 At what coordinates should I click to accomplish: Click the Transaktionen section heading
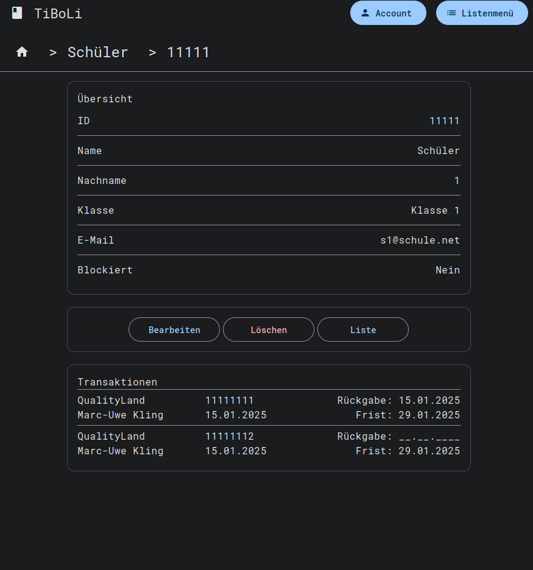pos(117,382)
